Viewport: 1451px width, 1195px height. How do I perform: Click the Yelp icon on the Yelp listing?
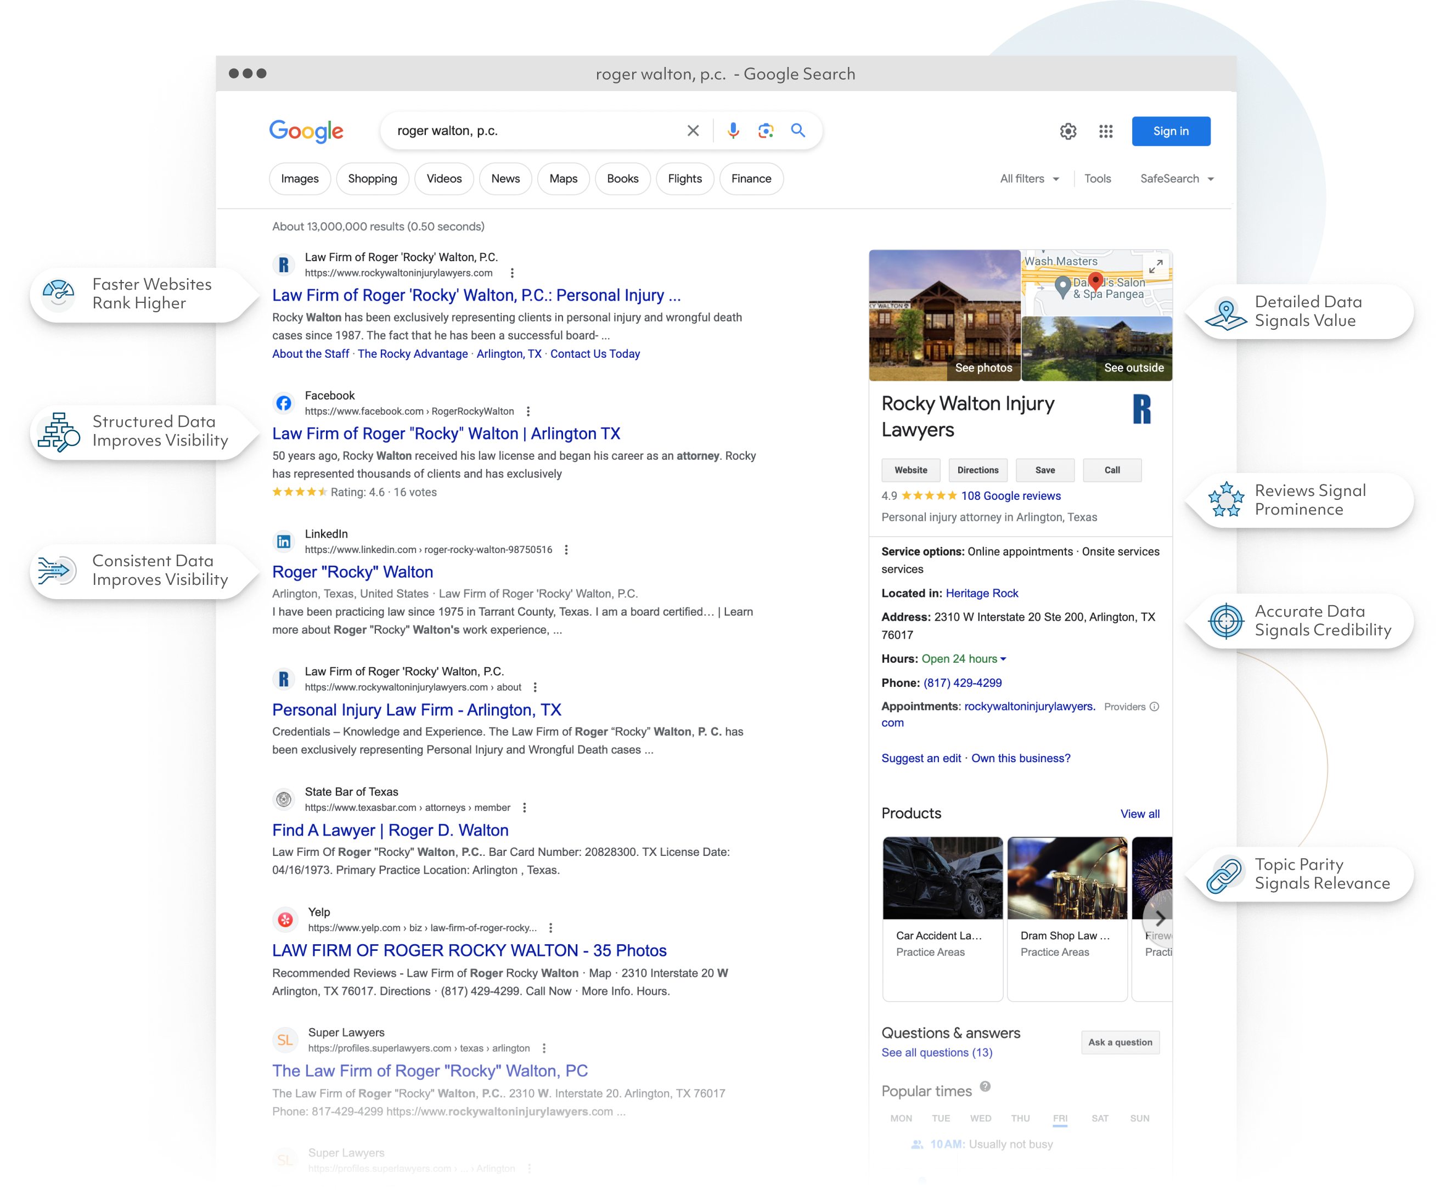coord(285,919)
